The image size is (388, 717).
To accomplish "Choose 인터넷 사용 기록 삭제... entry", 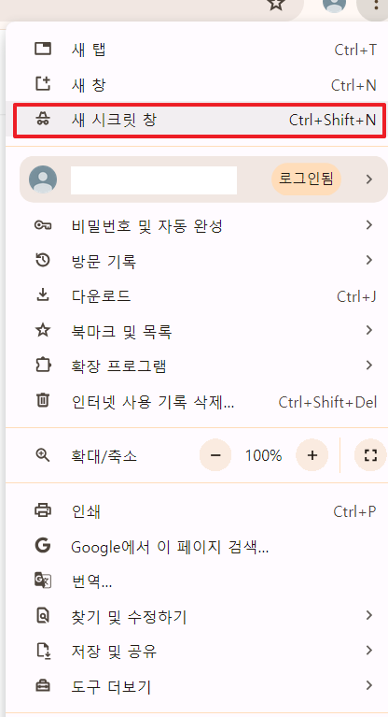I will click(x=197, y=401).
